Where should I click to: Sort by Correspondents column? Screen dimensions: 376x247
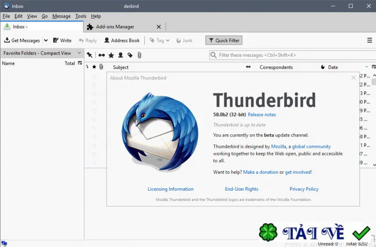[276, 67]
